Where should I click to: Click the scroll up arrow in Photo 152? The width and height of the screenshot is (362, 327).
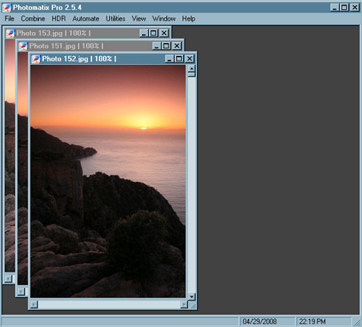[191, 68]
